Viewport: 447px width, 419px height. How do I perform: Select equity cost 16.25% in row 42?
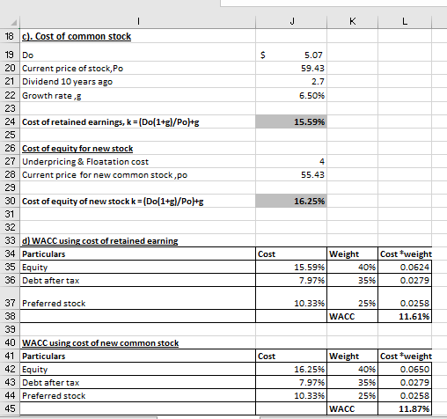tap(291, 369)
